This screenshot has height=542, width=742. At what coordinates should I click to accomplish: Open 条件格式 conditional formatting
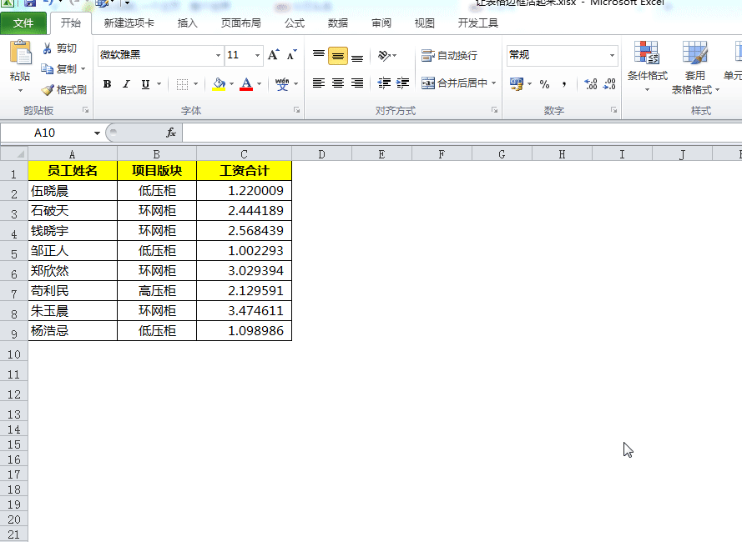(648, 68)
